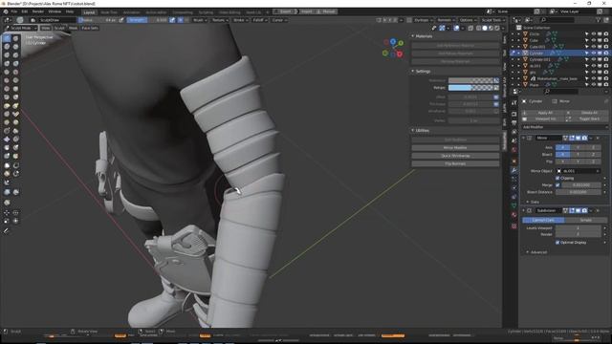Click the Cylinder object mesh icon in outliner
Image resolution: width=612 pixels, height=344 pixels.
click(x=525, y=54)
